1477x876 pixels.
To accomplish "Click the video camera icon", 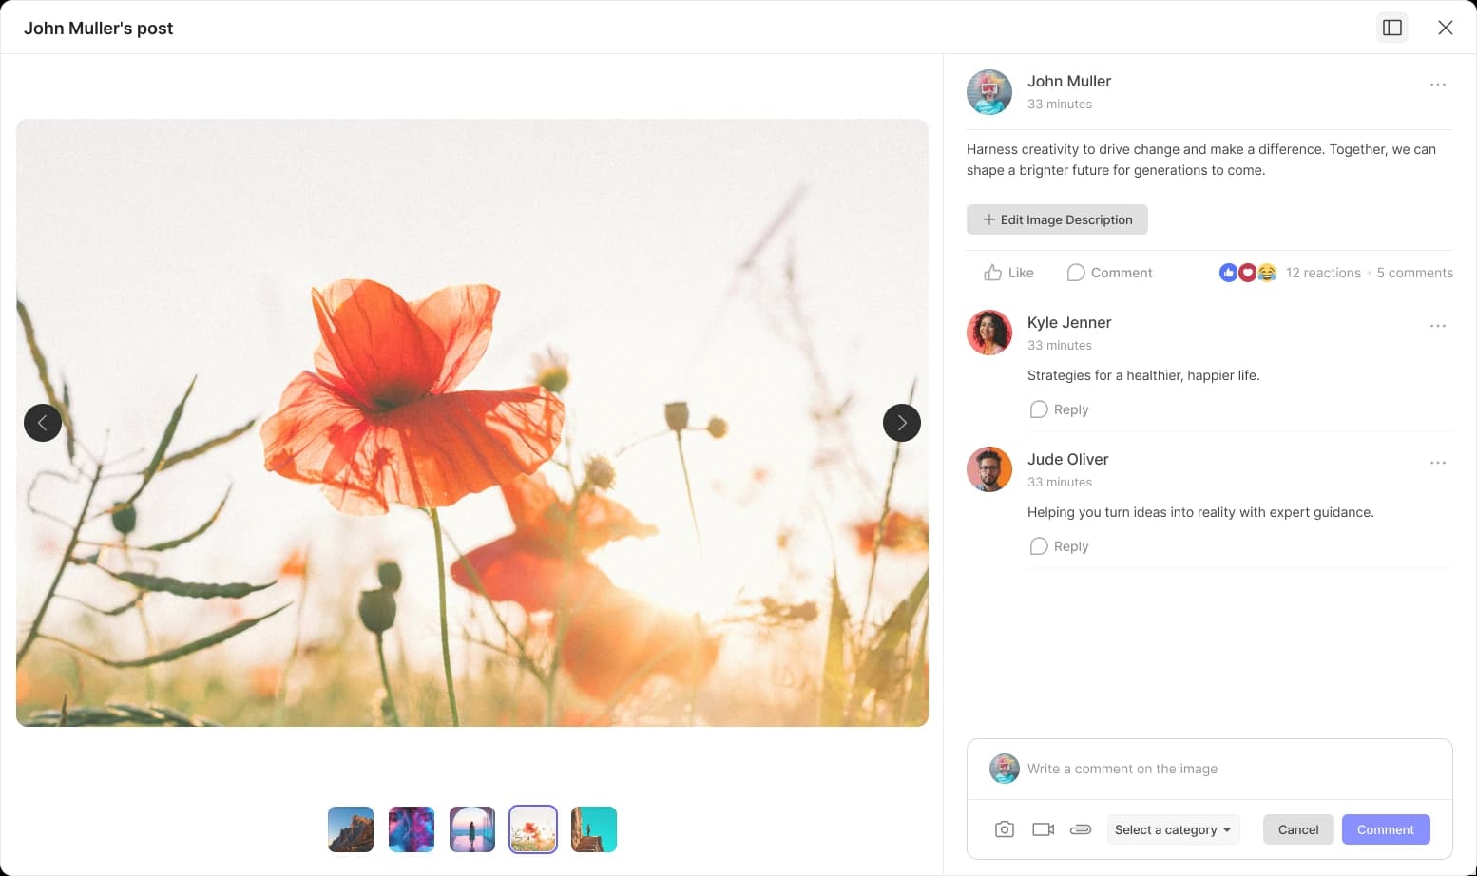I will [x=1043, y=829].
